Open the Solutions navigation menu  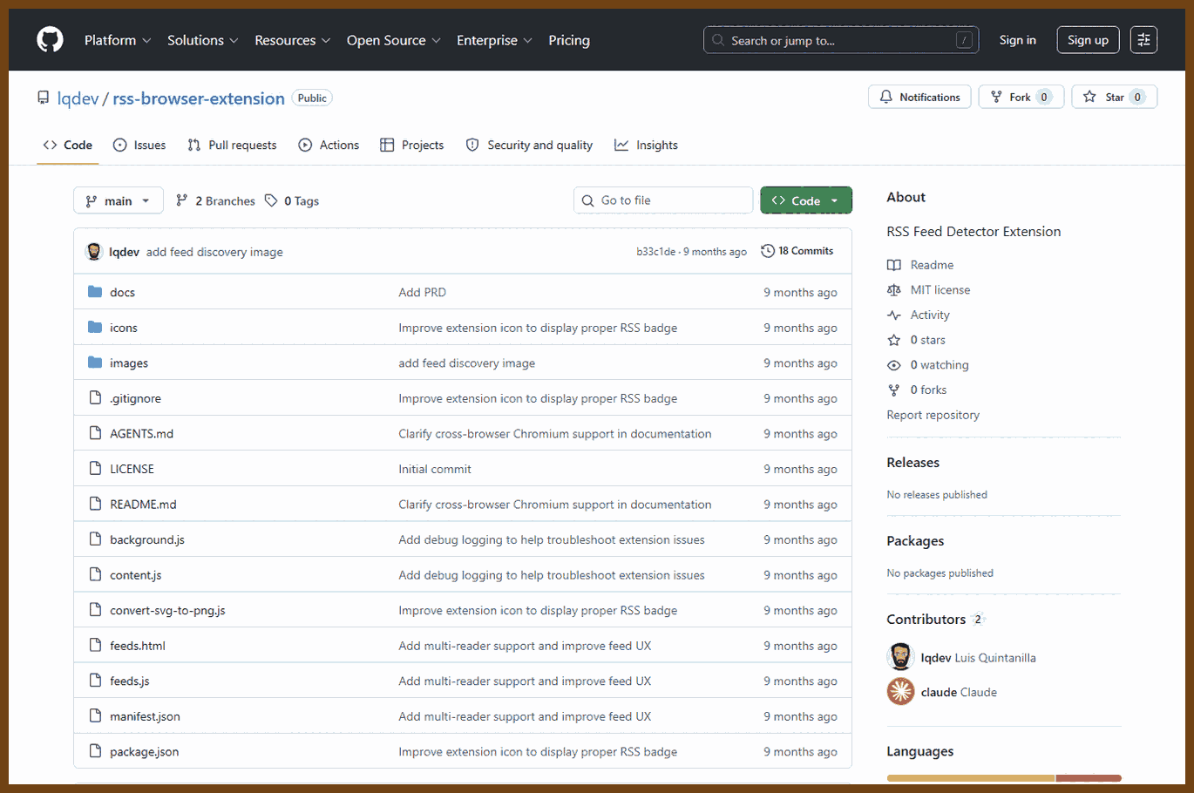click(x=203, y=40)
